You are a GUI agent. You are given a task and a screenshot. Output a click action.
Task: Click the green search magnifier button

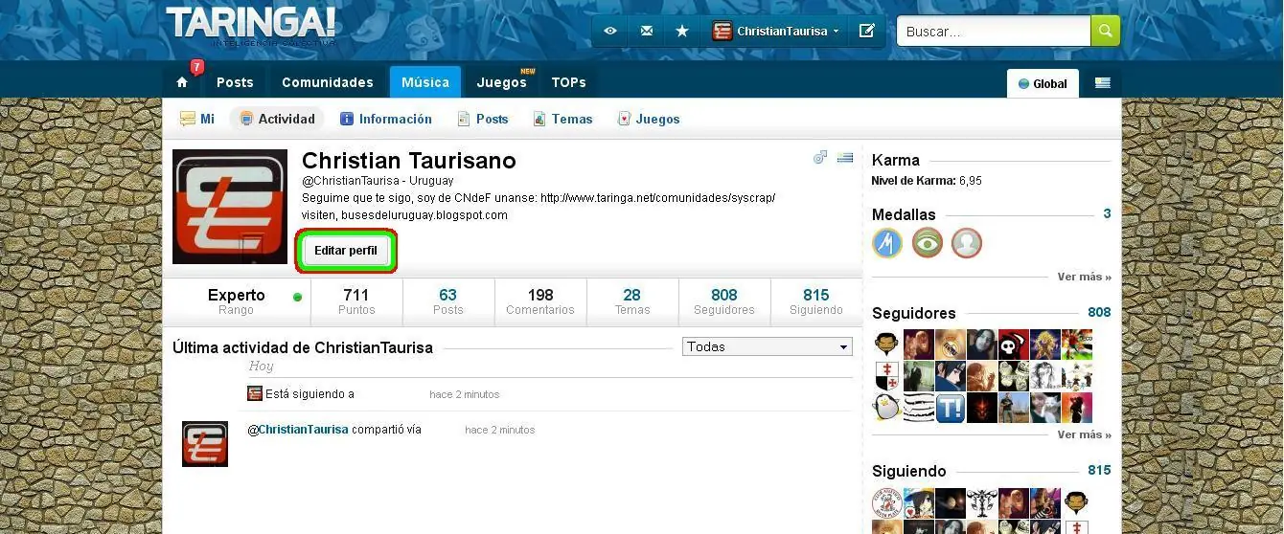pyautogui.click(x=1105, y=32)
